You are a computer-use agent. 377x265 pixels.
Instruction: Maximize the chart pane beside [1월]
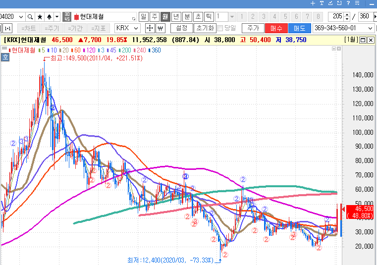(363, 40)
